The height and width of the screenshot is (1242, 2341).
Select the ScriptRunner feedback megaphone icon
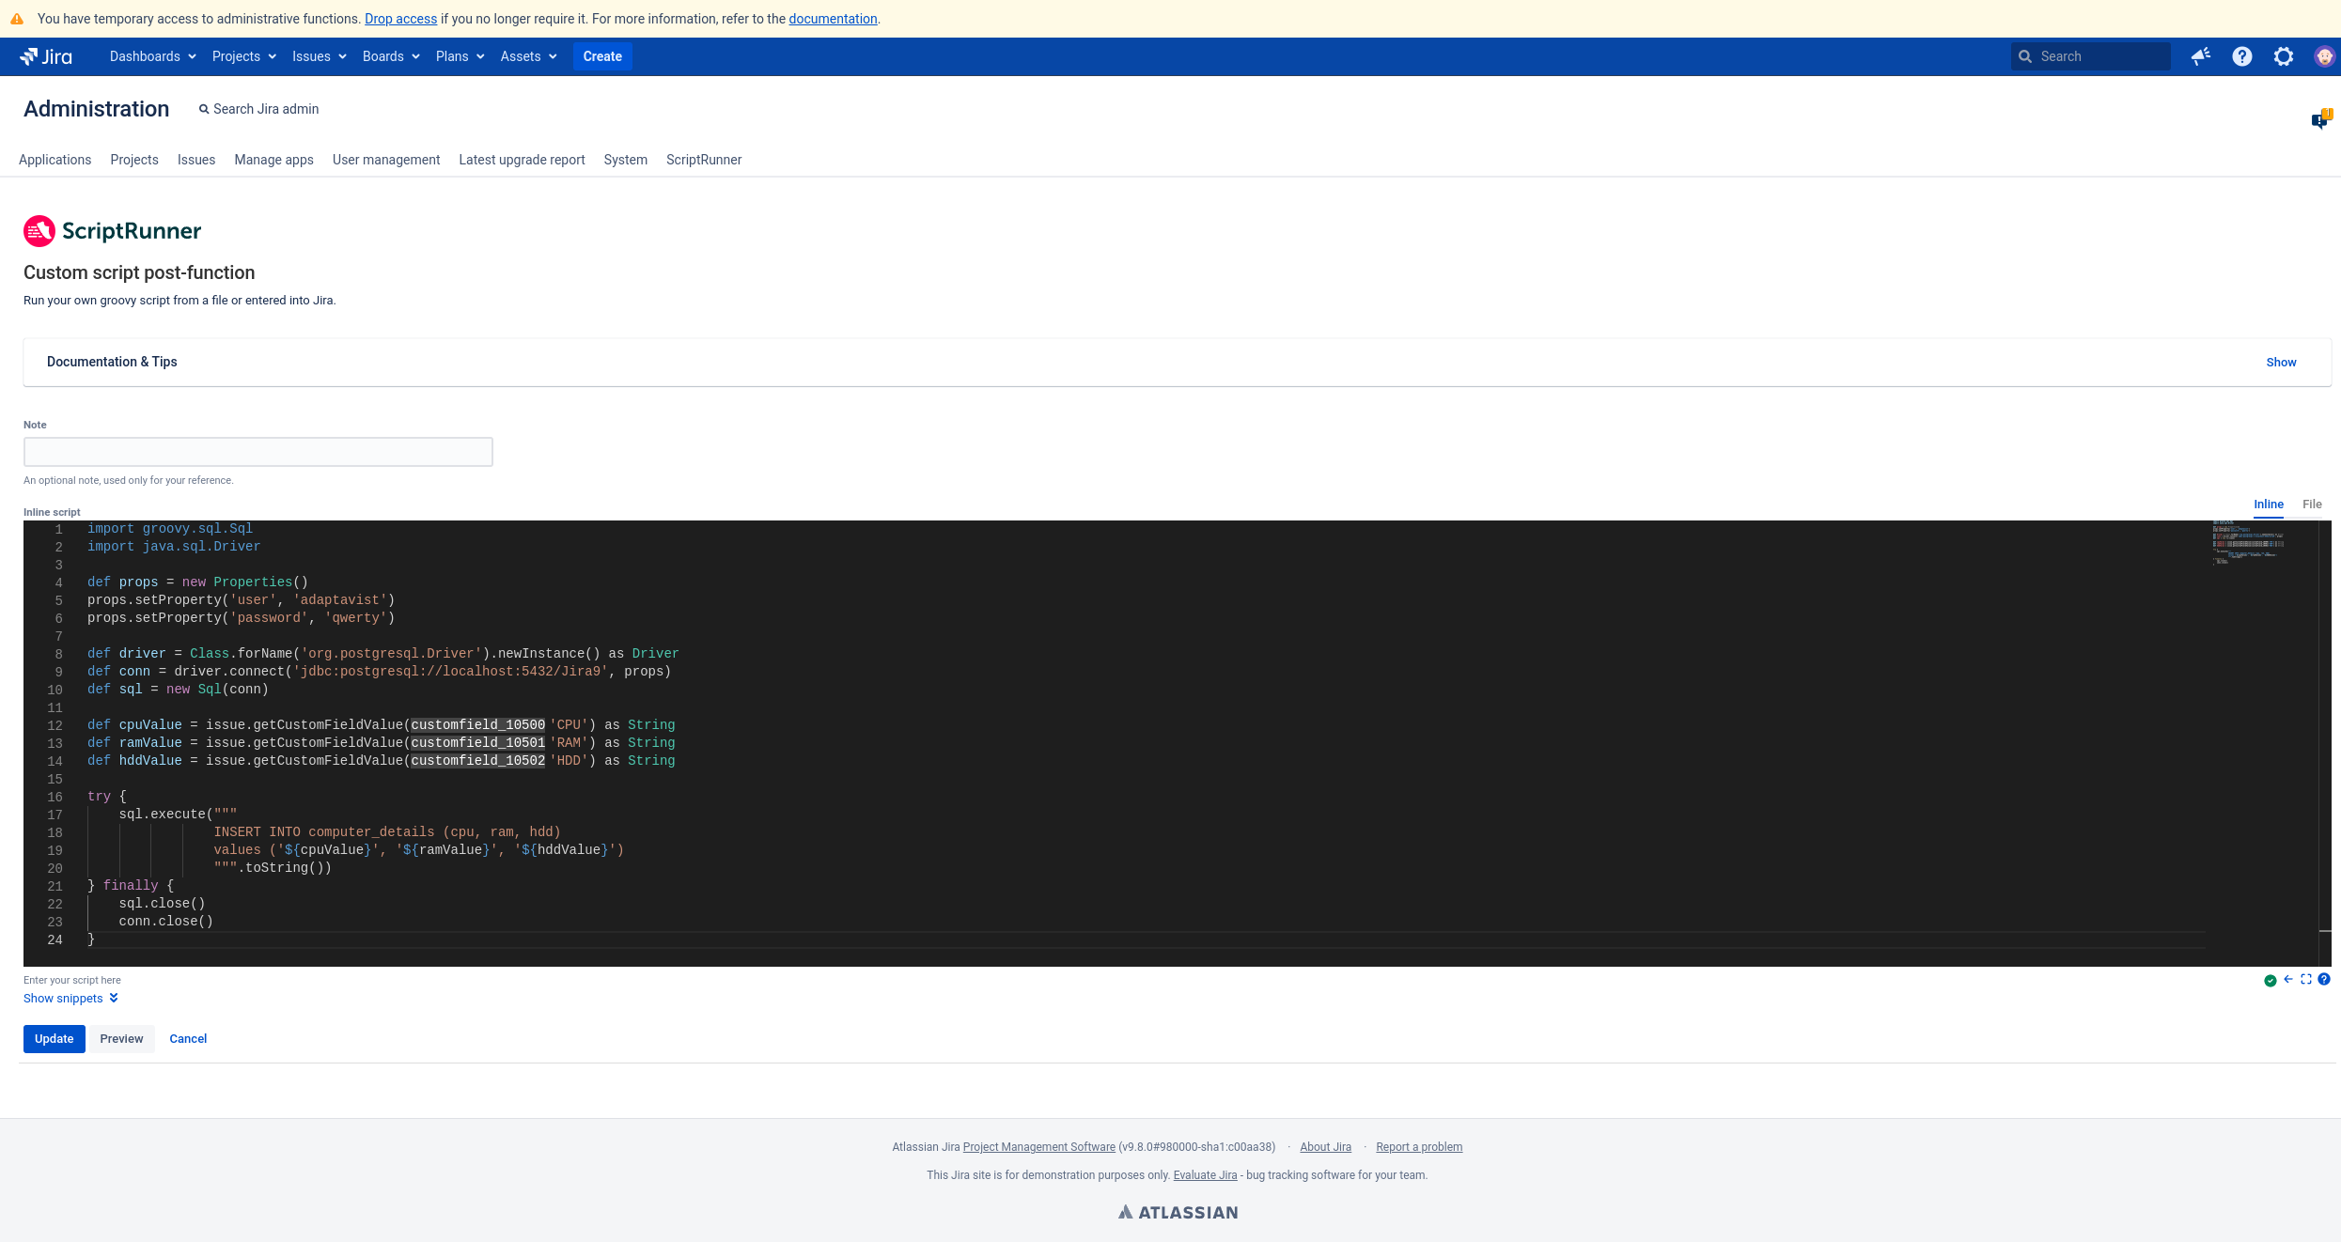[x=2200, y=56]
